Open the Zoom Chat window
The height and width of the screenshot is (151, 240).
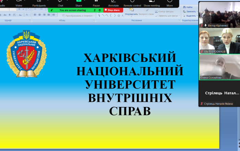point(60,4)
